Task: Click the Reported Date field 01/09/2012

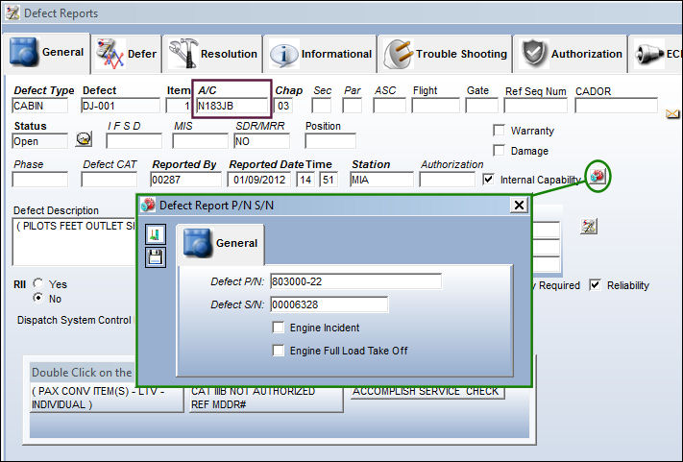Action: 259,180
